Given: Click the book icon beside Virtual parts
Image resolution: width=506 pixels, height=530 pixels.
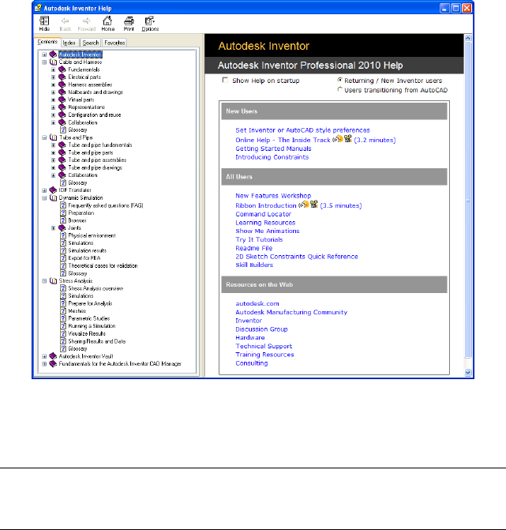Looking at the screenshot, I should tap(62, 100).
